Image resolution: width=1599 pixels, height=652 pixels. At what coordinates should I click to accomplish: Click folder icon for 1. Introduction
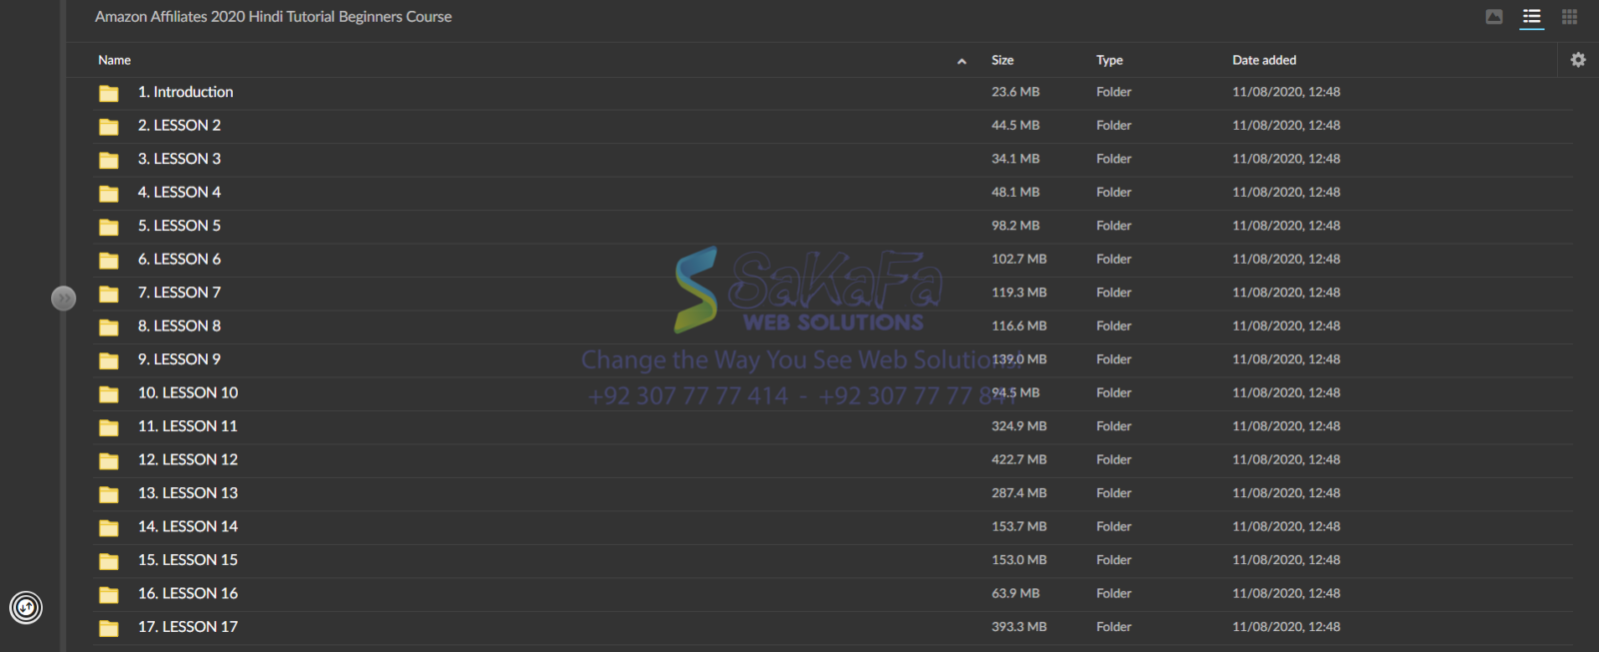pyautogui.click(x=109, y=93)
